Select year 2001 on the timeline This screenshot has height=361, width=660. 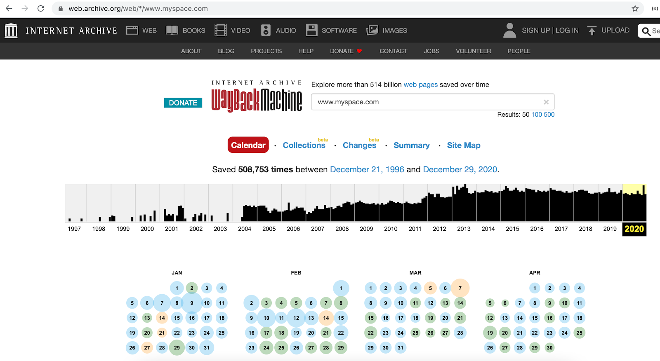pos(172,229)
